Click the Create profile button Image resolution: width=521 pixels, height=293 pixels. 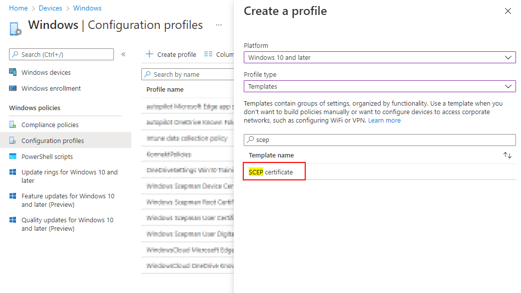point(170,54)
